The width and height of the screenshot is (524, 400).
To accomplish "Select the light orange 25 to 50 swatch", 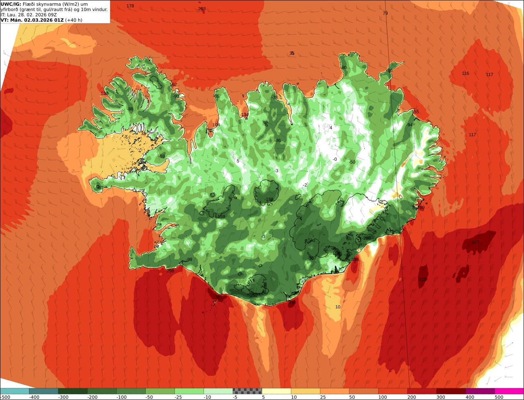I will click(x=334, y=391).
